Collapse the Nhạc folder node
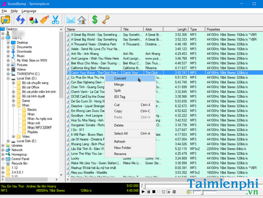This screenshot has width=263, height=198. click(13, 105)
